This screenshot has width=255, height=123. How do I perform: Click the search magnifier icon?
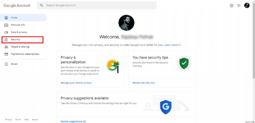click(41, 5)
